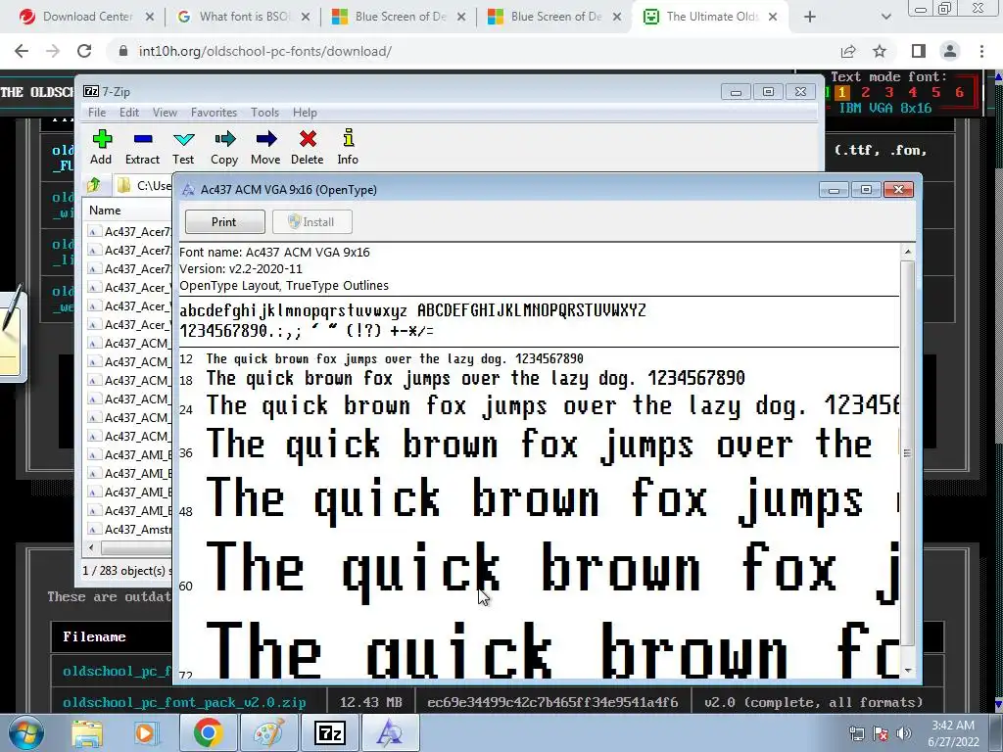
Task: Select text mode font number 3
Action: [x=889, y=93]
